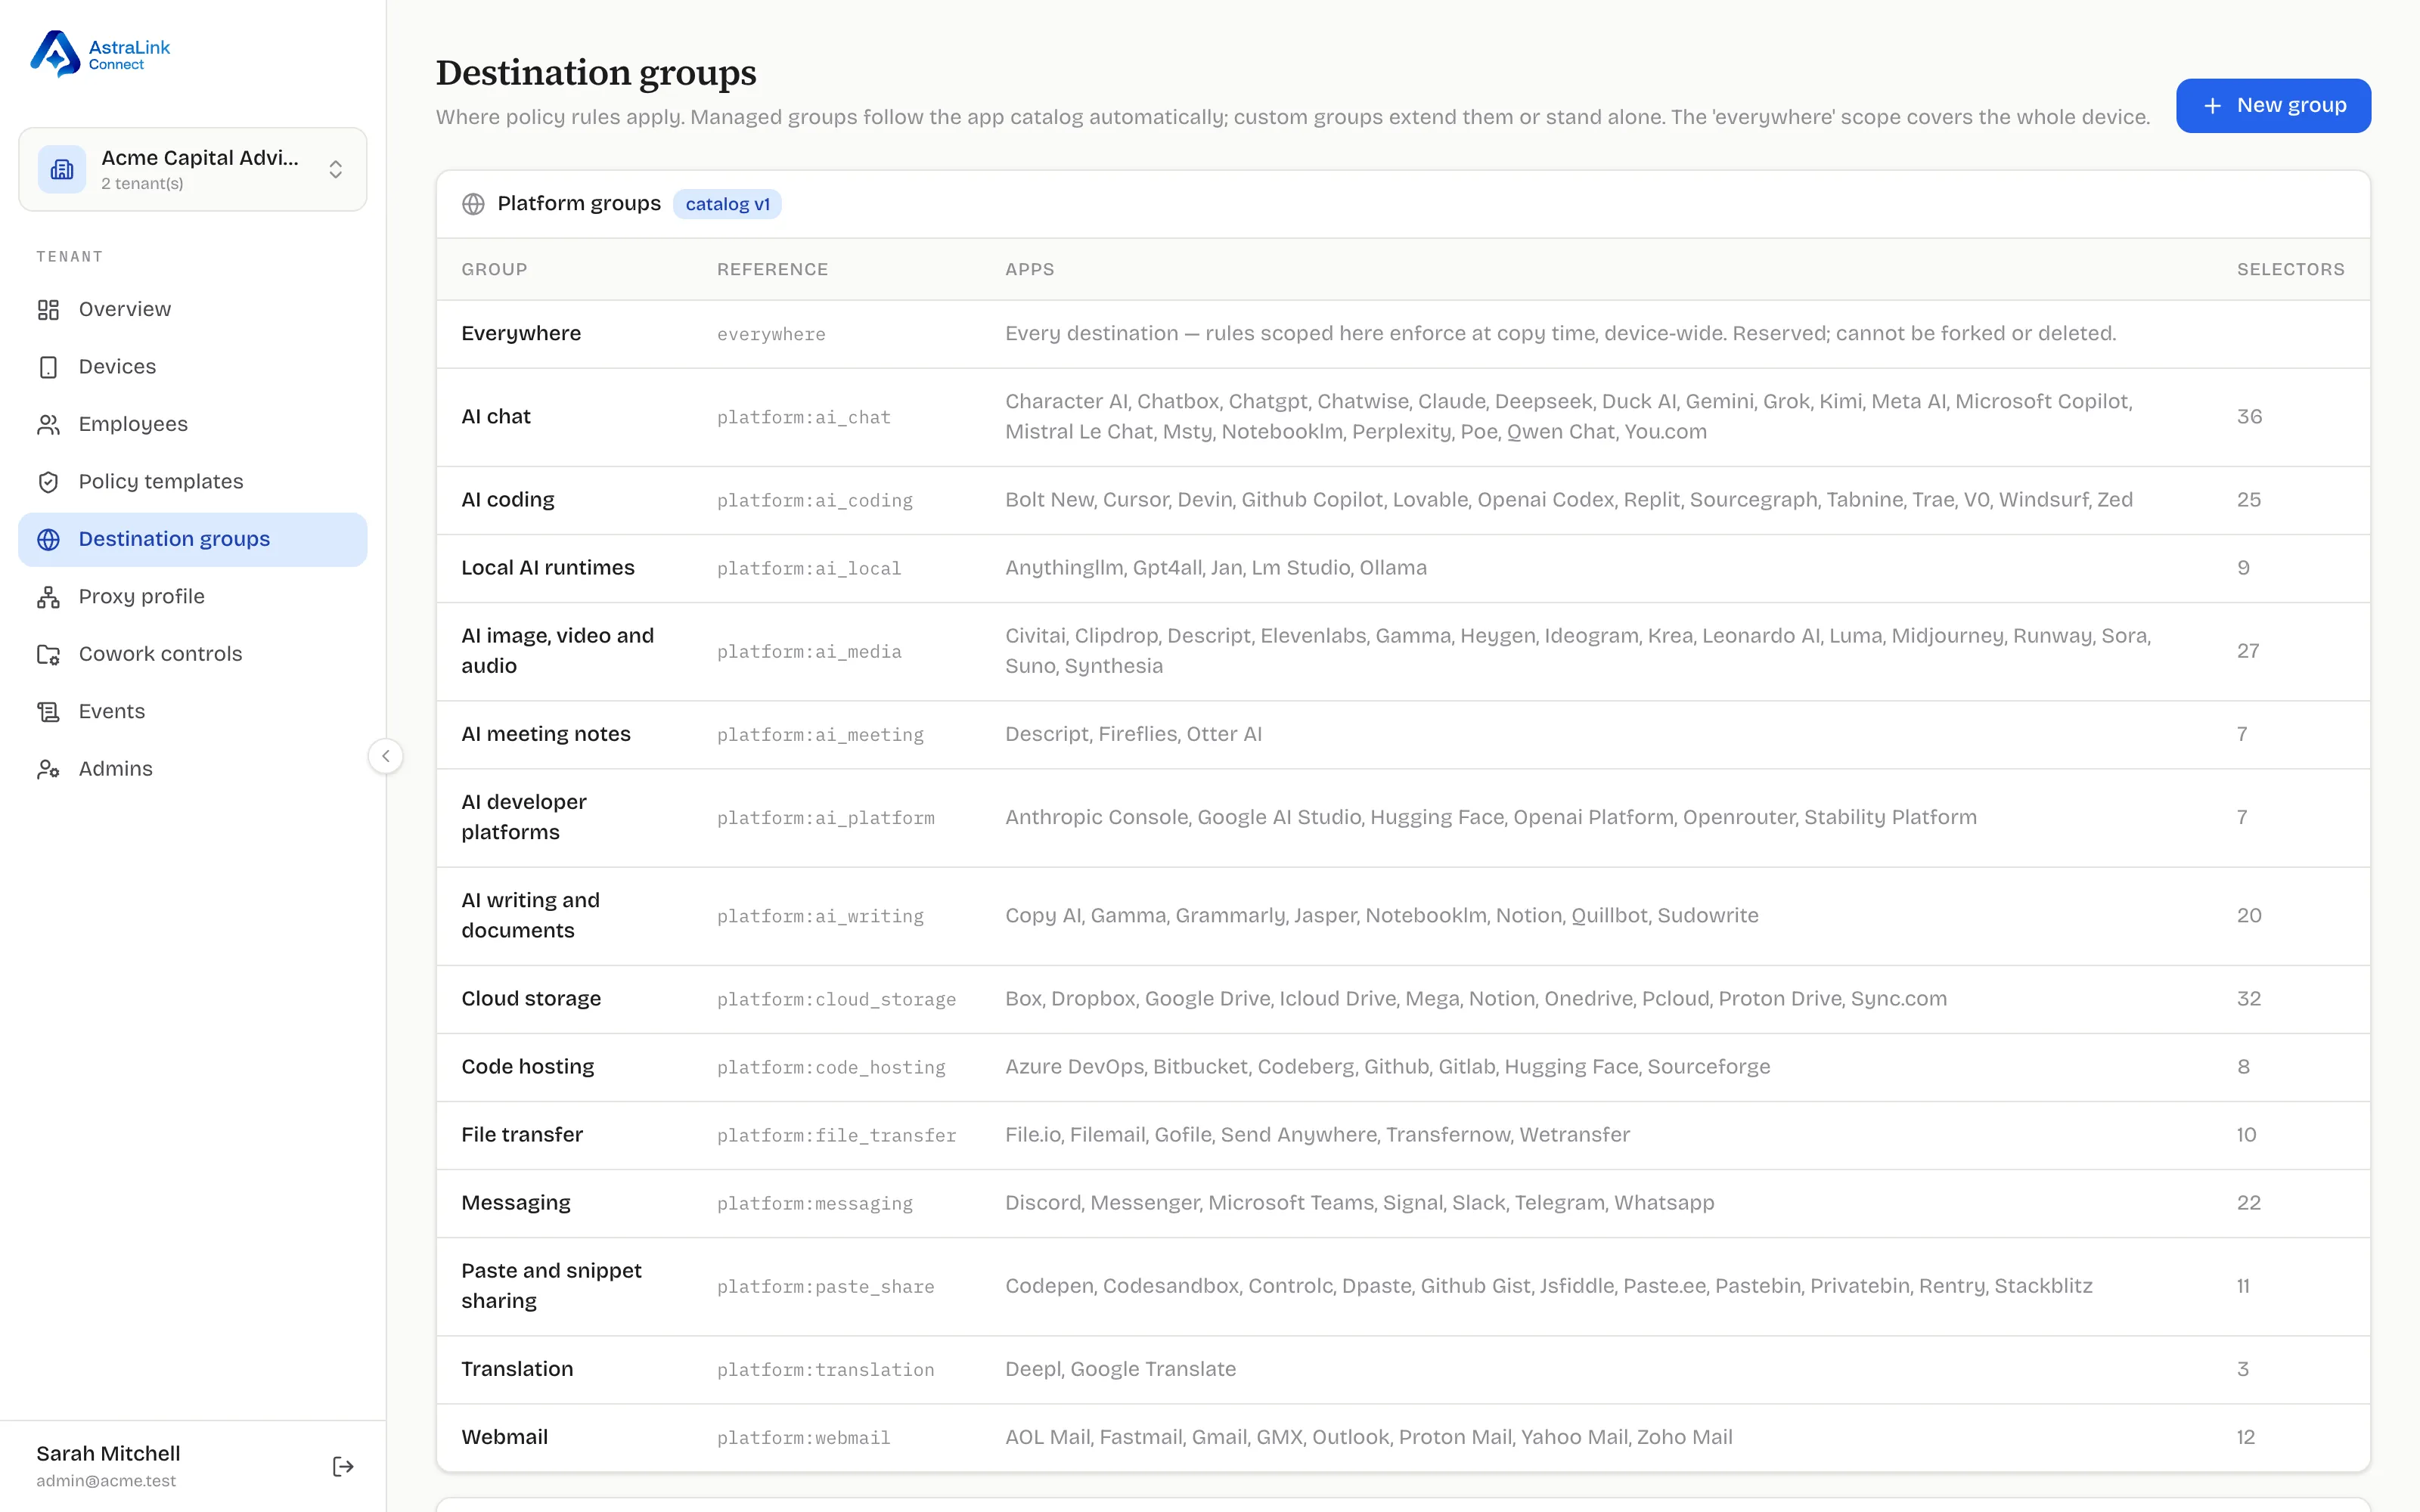Screen dimensions: 2420x1512
Task: Click the Cowork controls folder icon
Action: 48,654
